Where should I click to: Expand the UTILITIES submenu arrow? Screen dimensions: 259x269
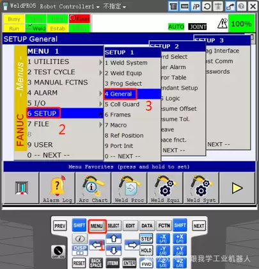point(100,62)
